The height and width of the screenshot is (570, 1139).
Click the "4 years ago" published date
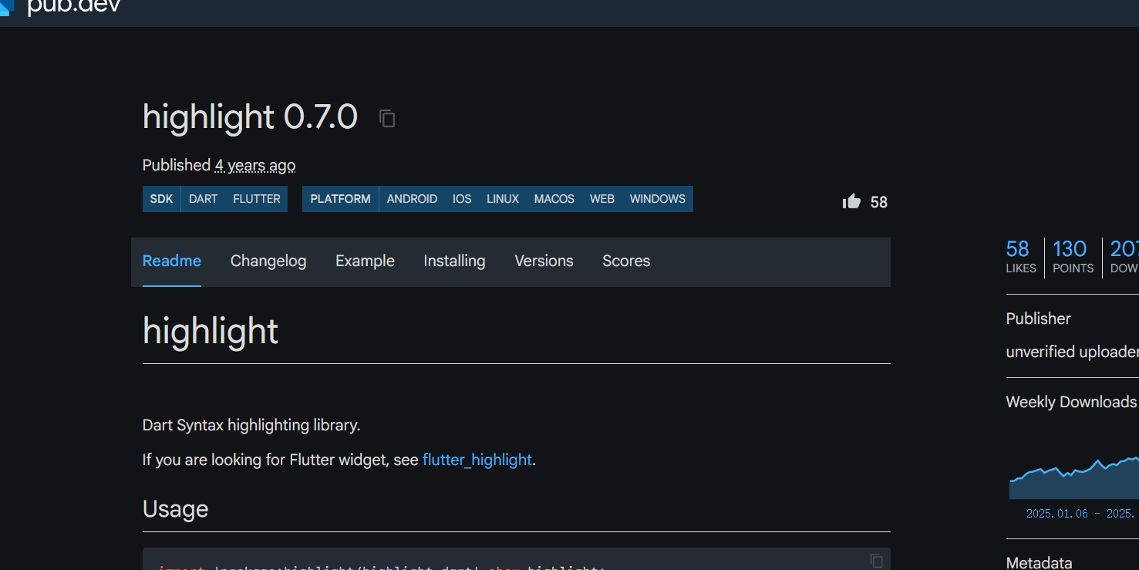point(254,166)
